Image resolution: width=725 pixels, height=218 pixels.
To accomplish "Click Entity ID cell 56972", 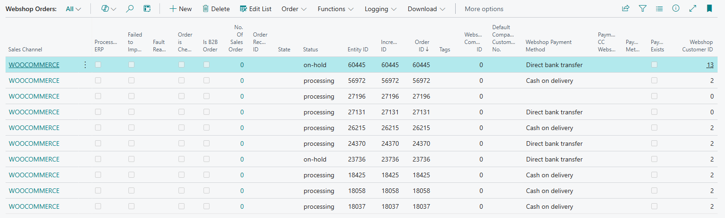I will click(357, 81).
